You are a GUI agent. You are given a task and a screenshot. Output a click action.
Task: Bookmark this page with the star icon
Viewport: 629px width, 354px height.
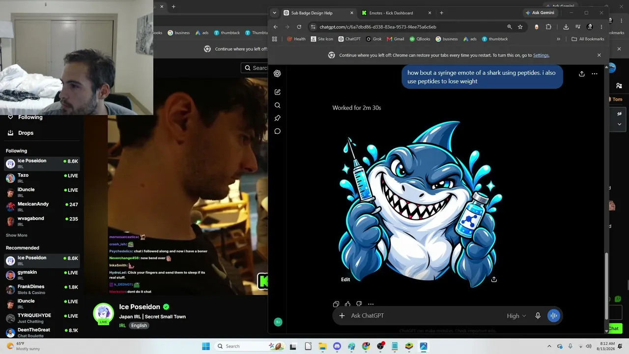coord(520,27)
